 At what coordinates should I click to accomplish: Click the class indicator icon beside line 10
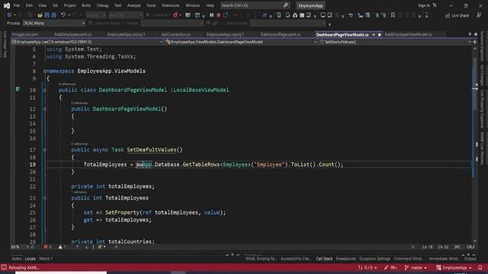18,90
